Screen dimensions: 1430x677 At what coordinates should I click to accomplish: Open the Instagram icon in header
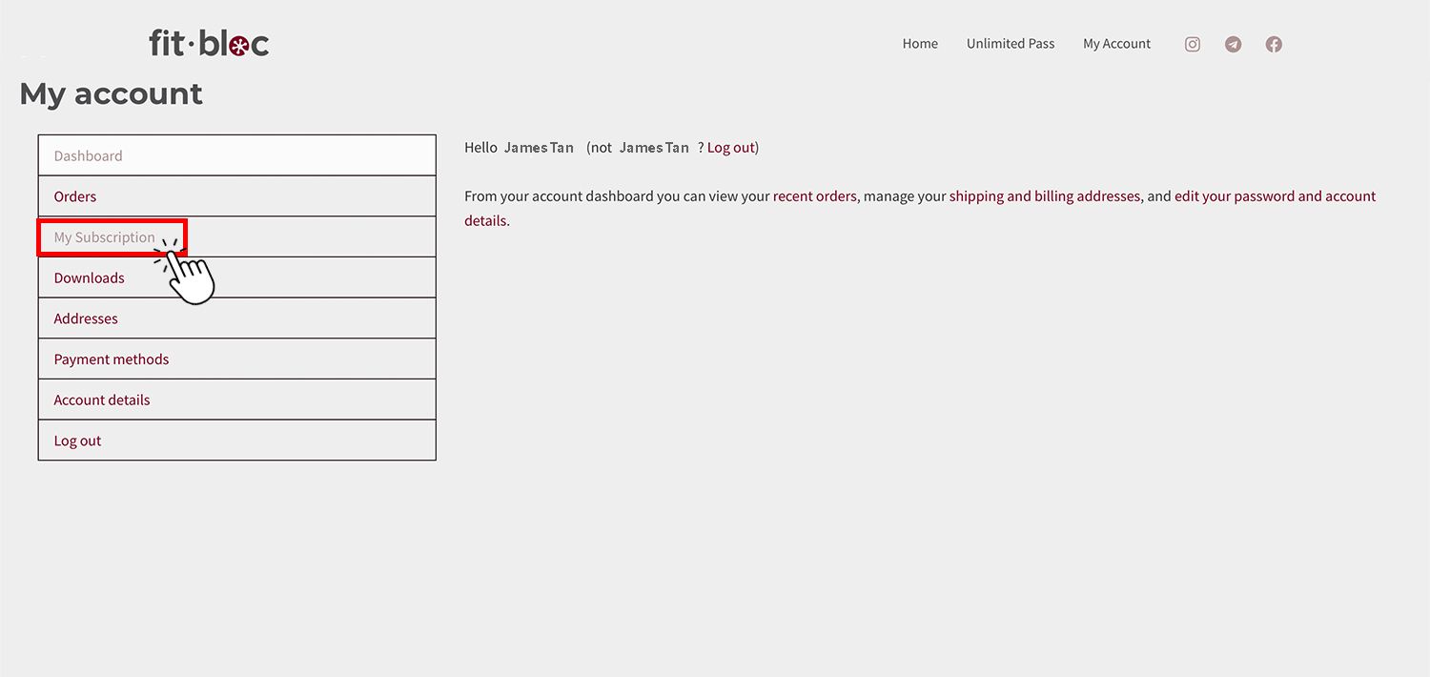coord(1192,44)
